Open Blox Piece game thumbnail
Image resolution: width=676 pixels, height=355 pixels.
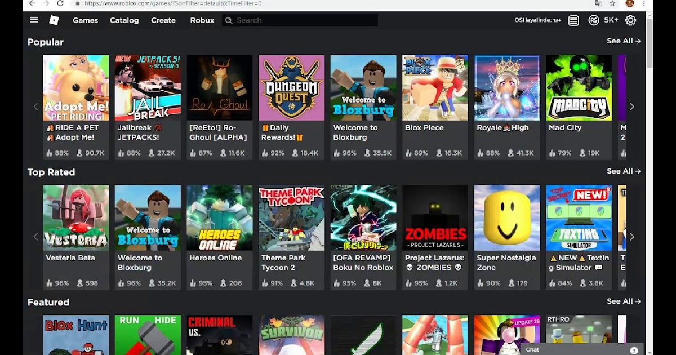tap(435, 87)
